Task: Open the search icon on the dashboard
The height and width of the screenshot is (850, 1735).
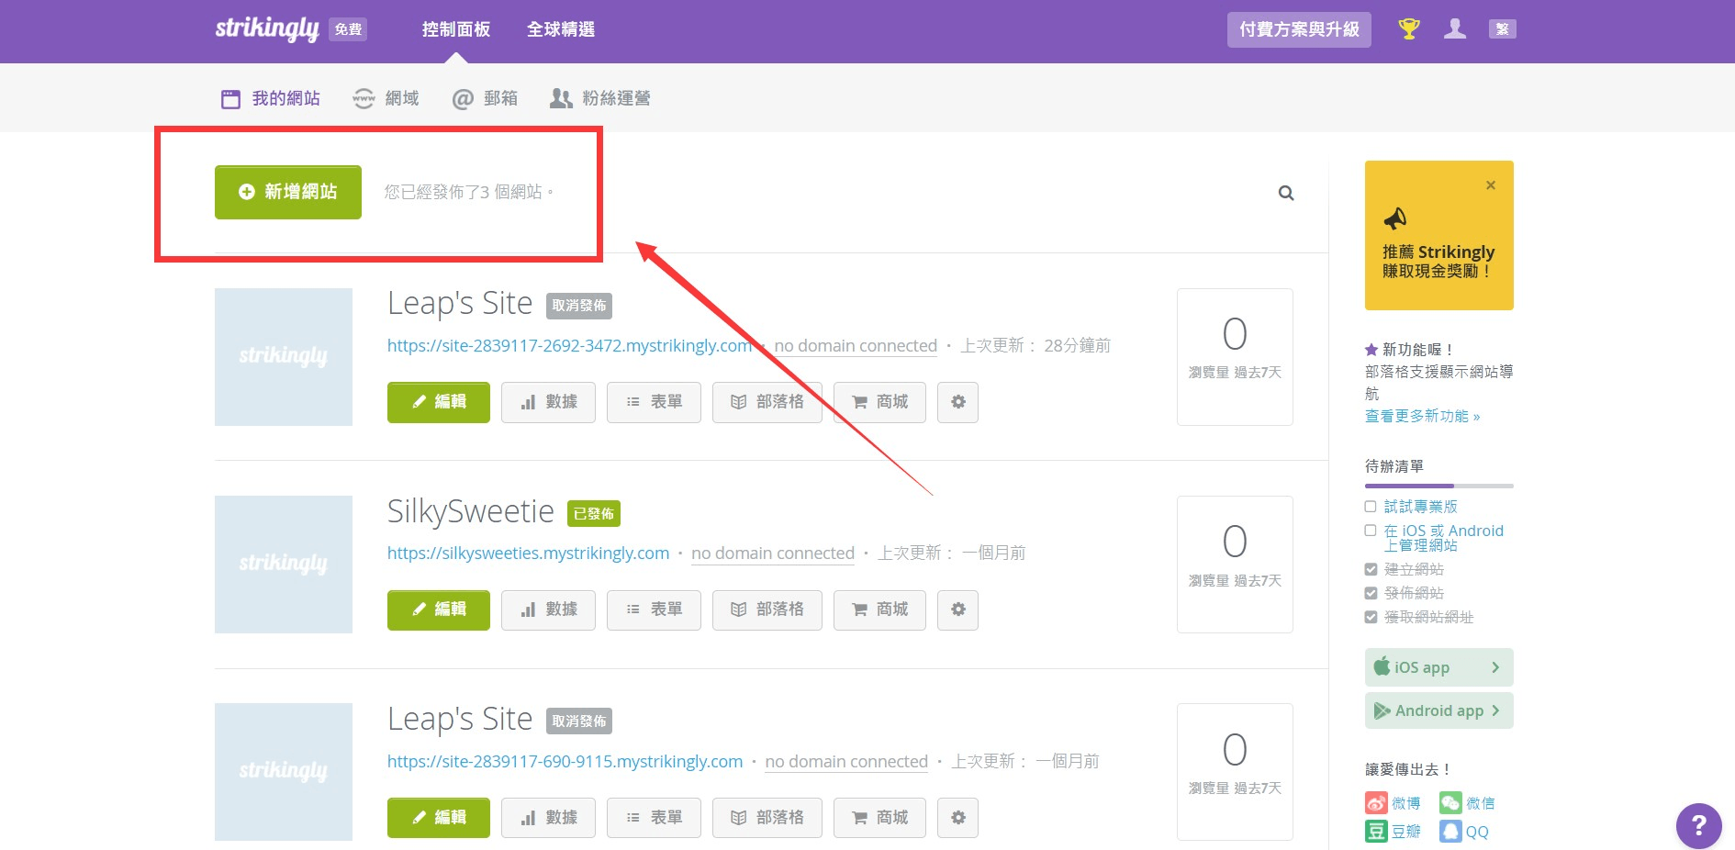Action: click(1285, 193)
